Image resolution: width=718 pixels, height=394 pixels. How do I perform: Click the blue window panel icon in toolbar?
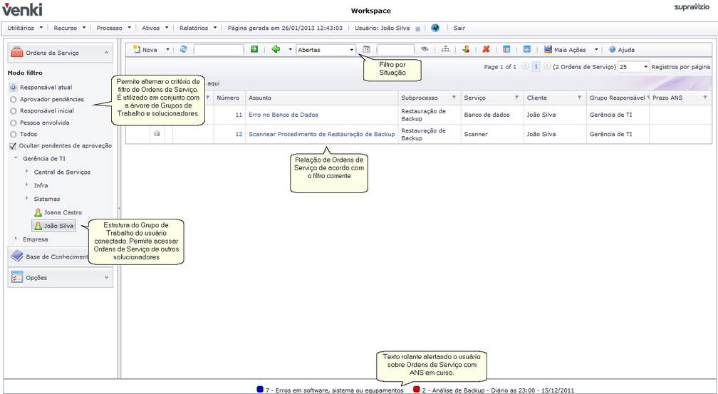click(x=527, y=49)
